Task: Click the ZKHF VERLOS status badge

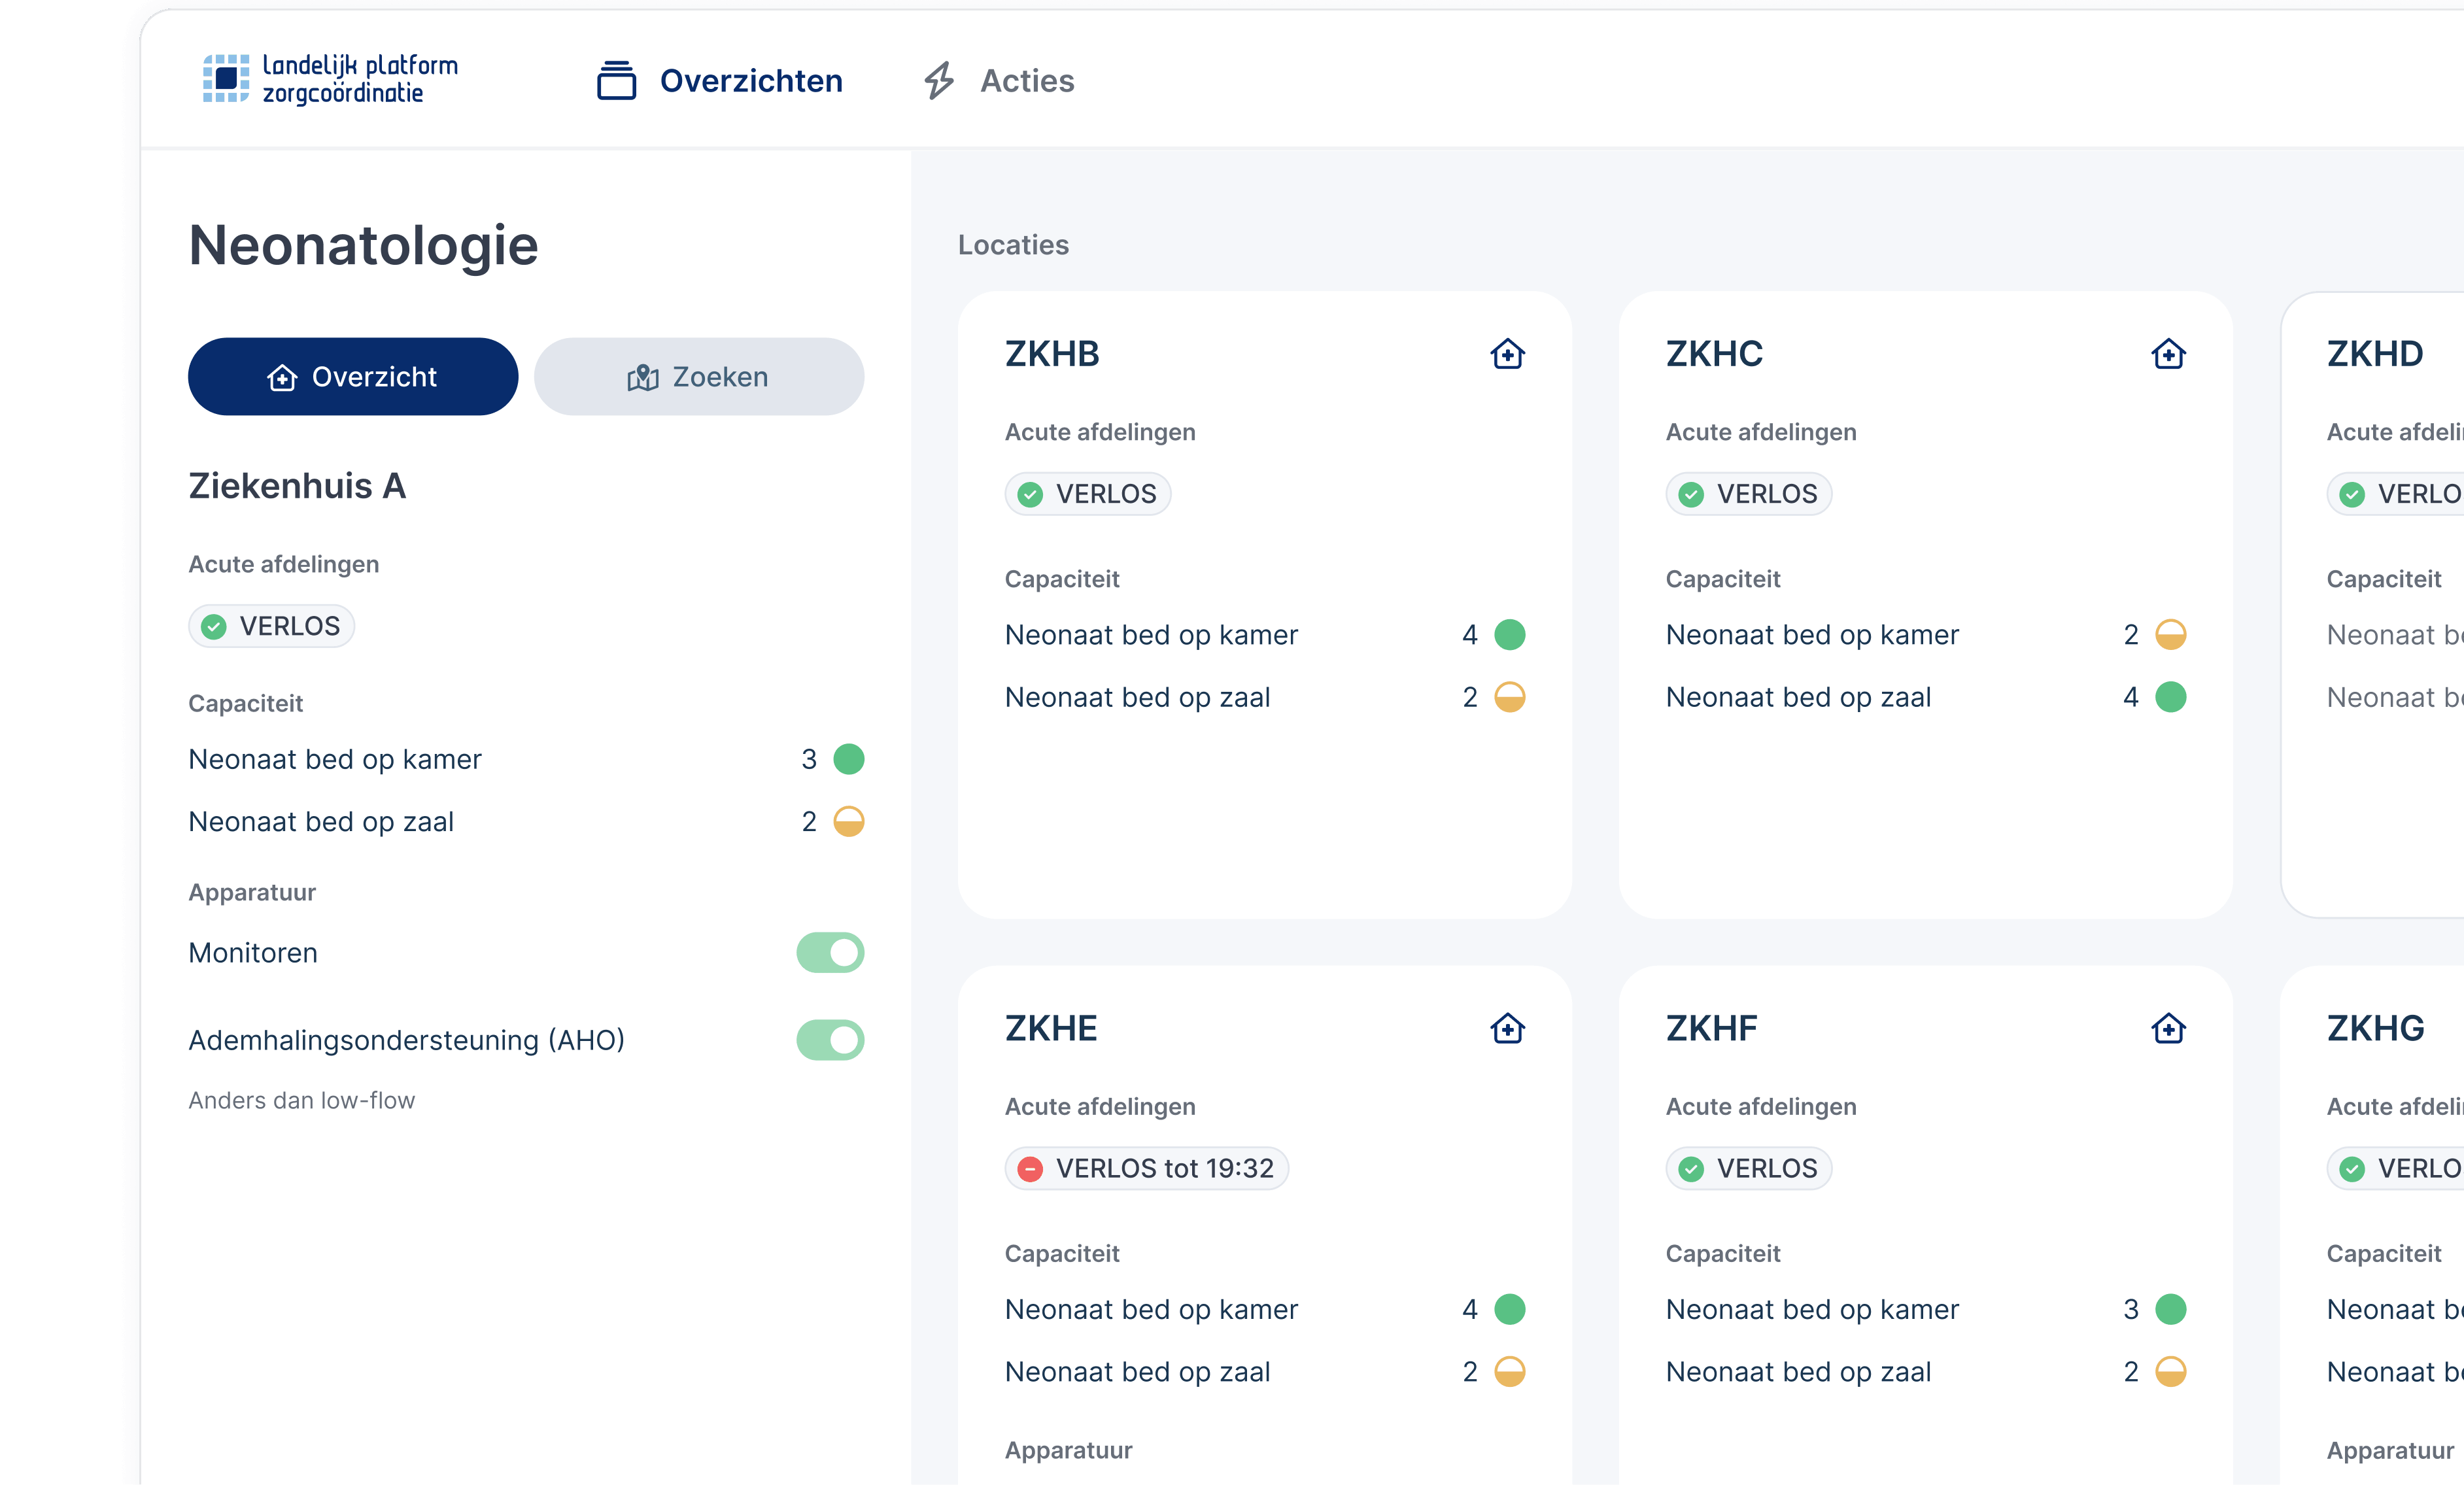Action: point(1749,1168)
